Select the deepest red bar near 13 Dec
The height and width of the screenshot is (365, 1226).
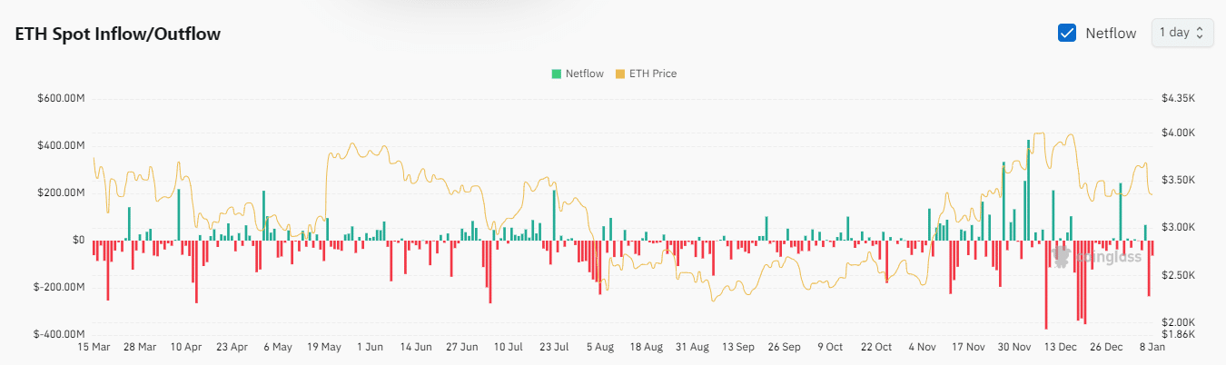point(1046,284)
